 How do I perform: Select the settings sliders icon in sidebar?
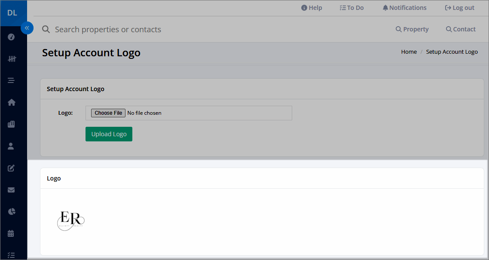[x=11, y=59]
